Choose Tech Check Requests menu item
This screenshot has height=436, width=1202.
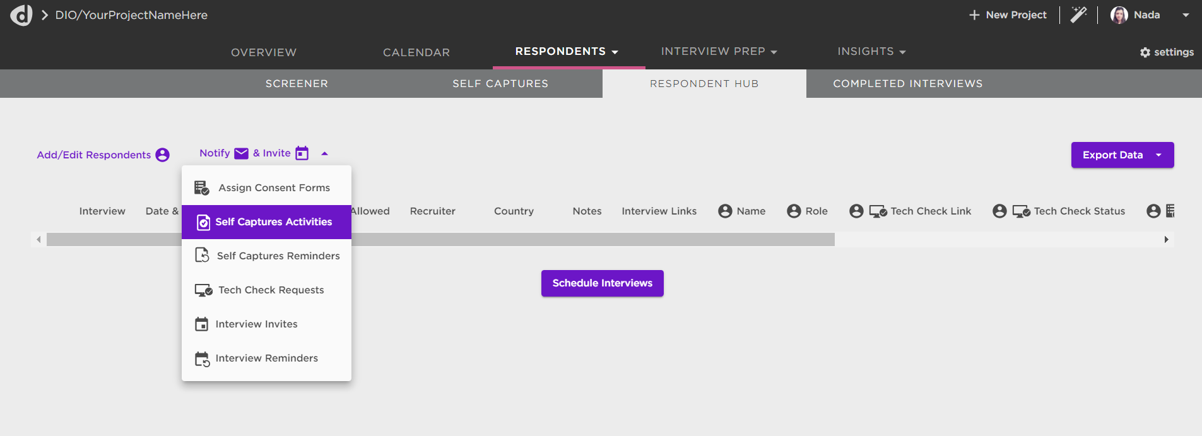[x=266, y=290]
